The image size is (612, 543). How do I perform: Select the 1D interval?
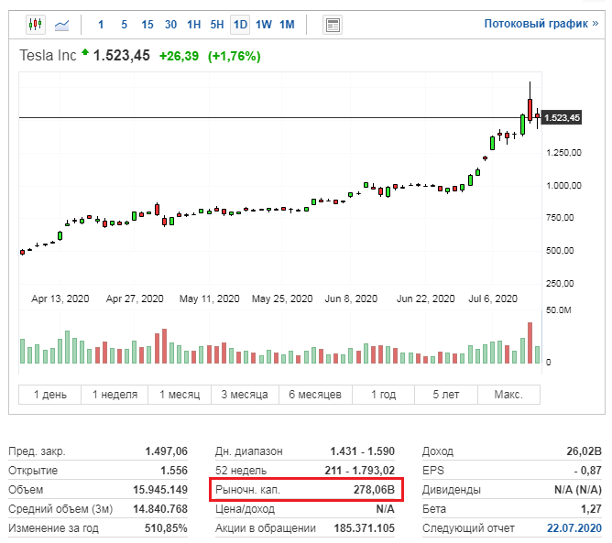pos(240,25)
